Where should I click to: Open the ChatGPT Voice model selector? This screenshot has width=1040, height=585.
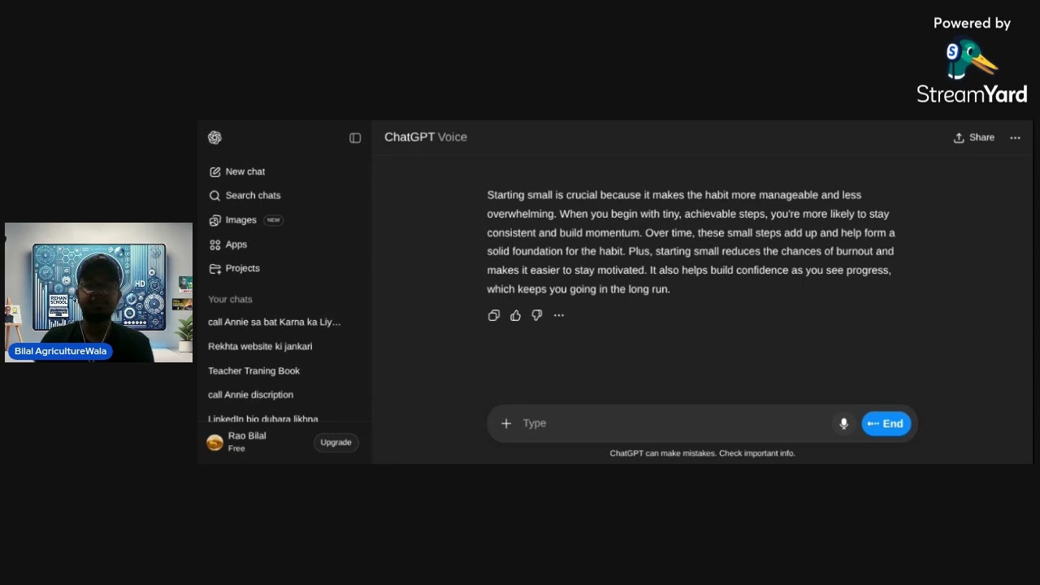click(426, 137)
